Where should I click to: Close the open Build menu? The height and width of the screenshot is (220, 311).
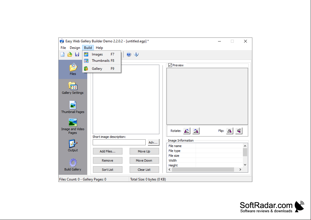coord(88,48)
